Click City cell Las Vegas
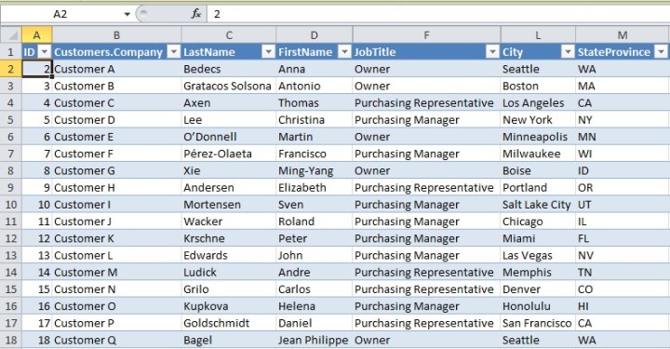670x349 pixels. coord(538,255)
